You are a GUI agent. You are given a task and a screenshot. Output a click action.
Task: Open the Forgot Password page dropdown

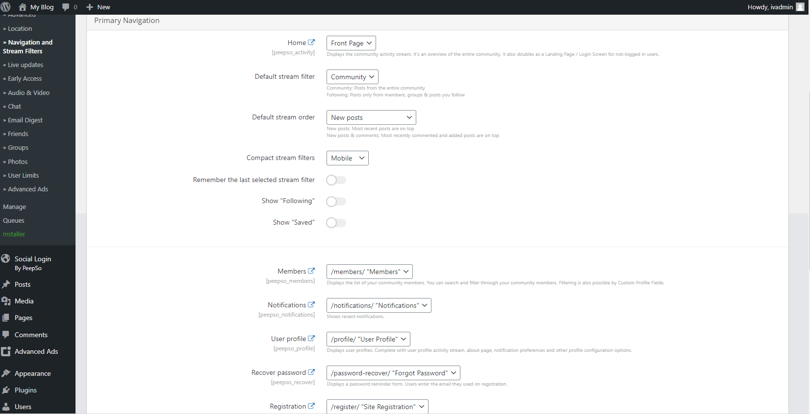click(x=393, y=373)
